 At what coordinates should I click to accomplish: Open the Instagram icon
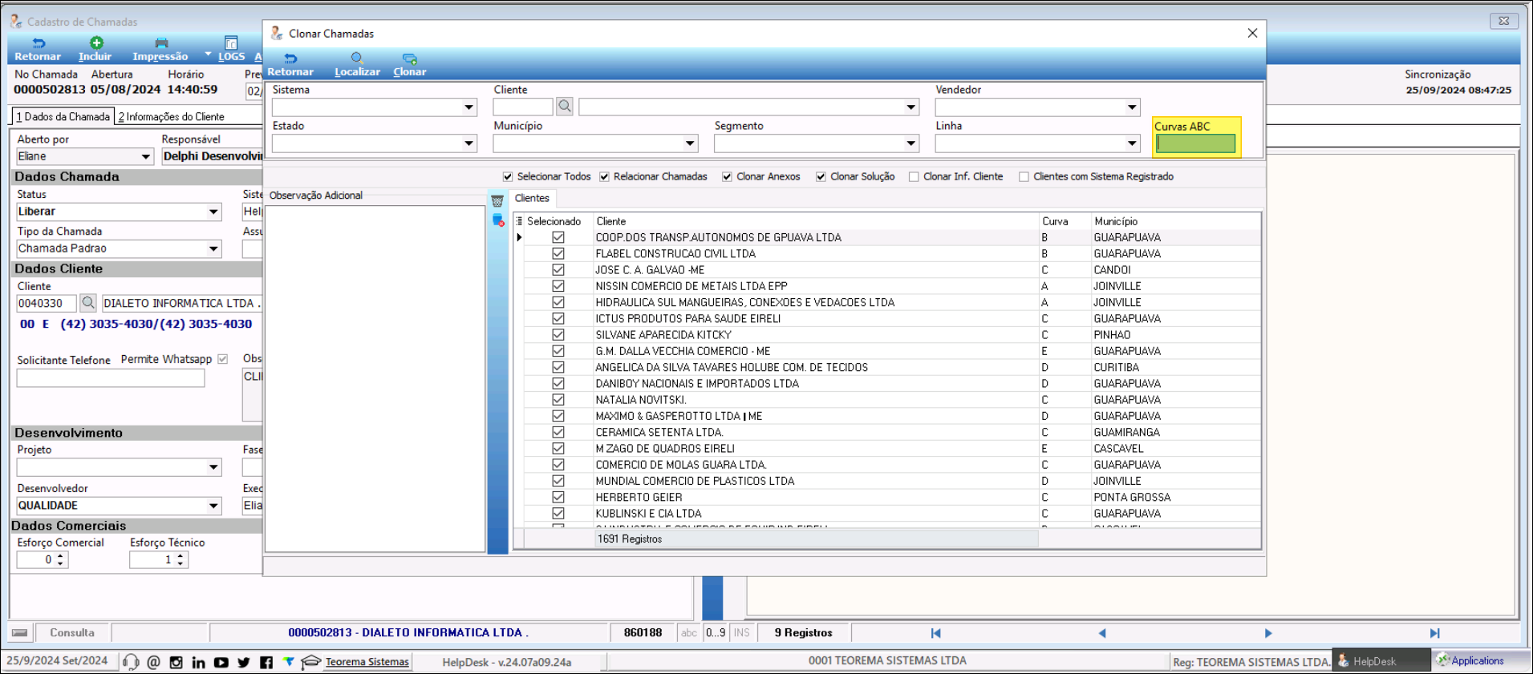click(176, 662)
